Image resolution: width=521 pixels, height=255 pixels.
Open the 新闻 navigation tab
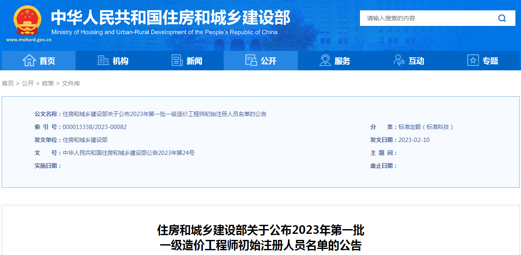coord(186,60)
